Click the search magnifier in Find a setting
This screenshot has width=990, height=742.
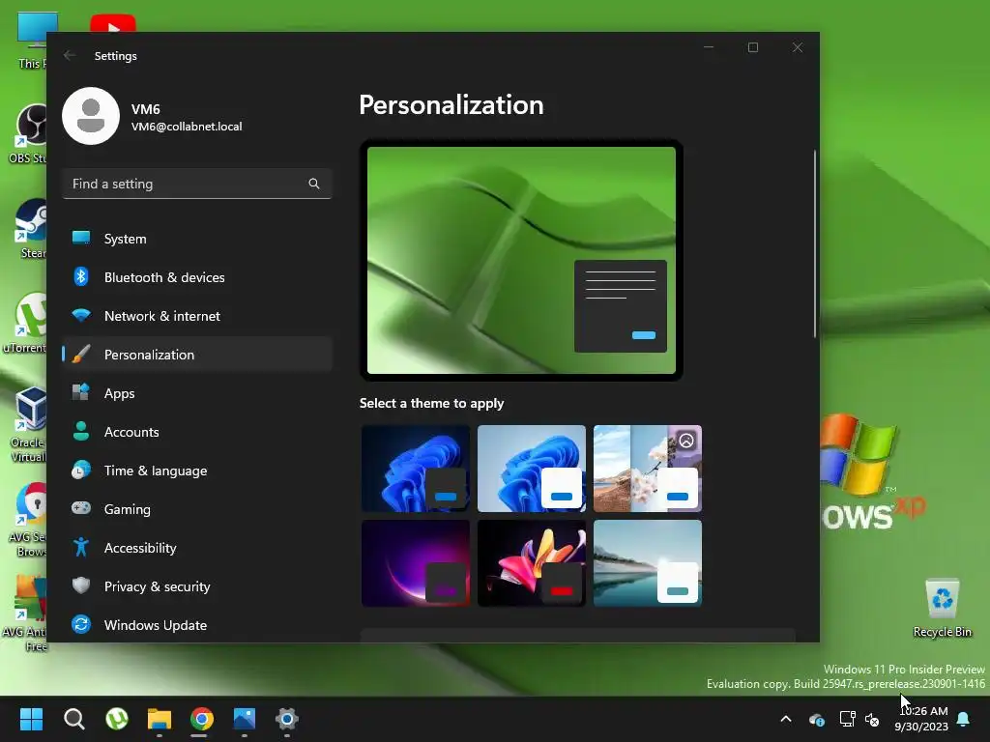(314, 184)
